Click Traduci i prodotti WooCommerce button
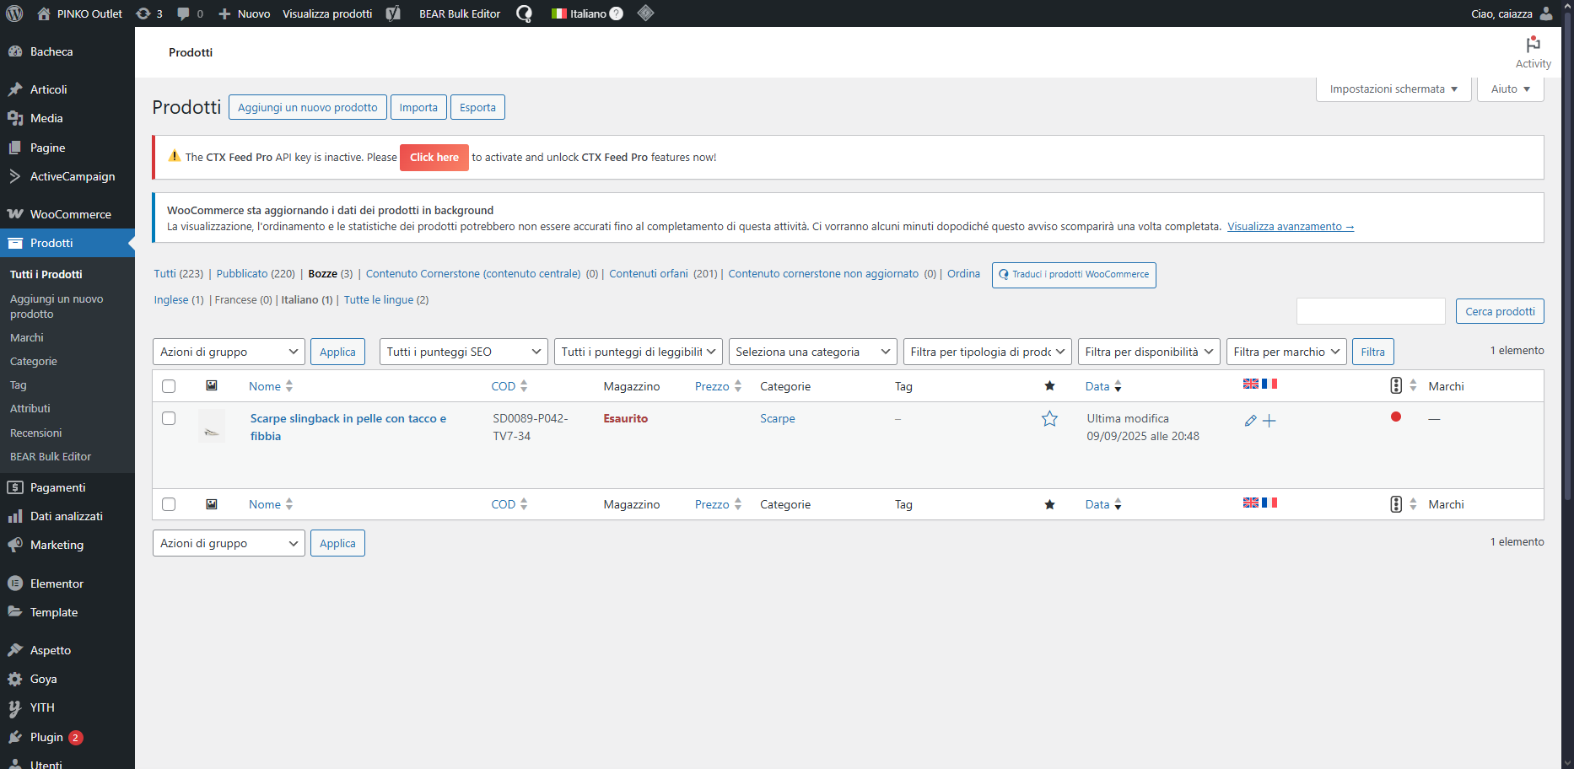This screenshot has width=1574, height=769. point(1074,274)
